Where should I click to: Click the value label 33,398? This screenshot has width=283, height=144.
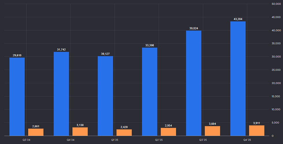(x=150, y=45)
